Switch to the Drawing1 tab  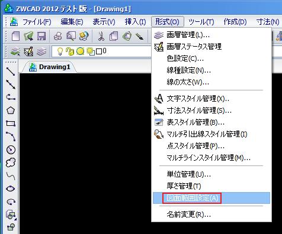point(49,67)
